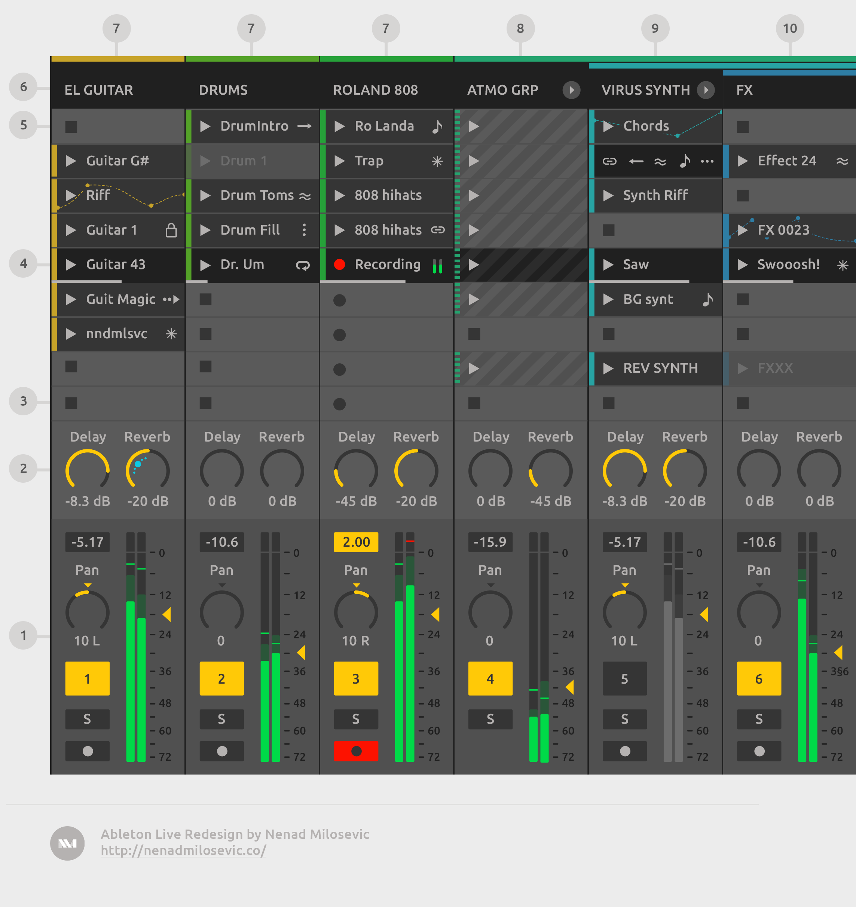This screenshot has height=907, width=856.
Task: Solo the EL GUITAR track
Action: pyautogui.click(x=87, y=720)
